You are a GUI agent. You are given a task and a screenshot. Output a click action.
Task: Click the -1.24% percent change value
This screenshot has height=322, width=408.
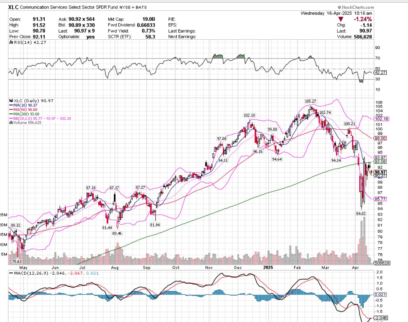(x=363, y=19)
